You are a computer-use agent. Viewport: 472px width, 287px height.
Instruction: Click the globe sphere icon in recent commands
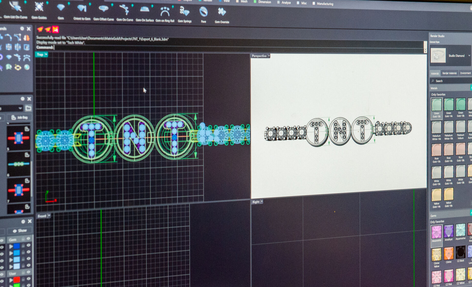click(27, 67)
